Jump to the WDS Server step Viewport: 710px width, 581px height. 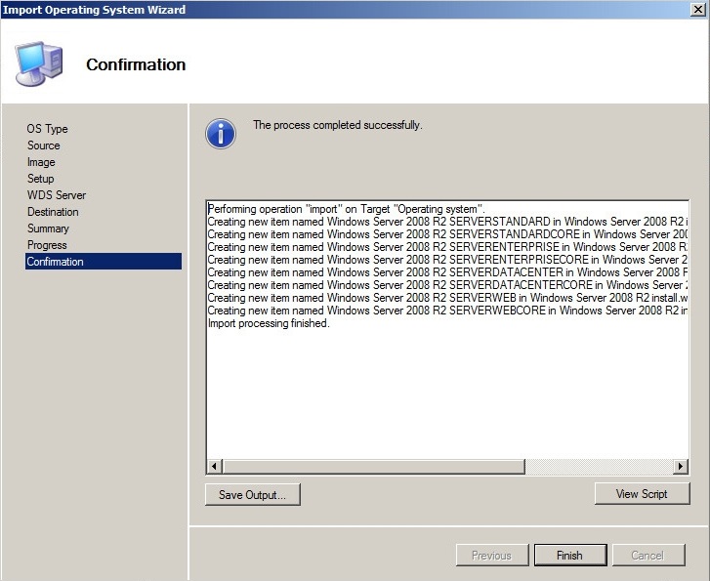(57, 195)
